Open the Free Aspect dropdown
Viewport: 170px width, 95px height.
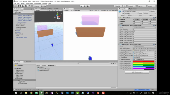pos(81,11)
